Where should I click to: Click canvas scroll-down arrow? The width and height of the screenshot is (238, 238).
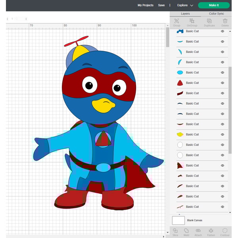click(167, 232)
